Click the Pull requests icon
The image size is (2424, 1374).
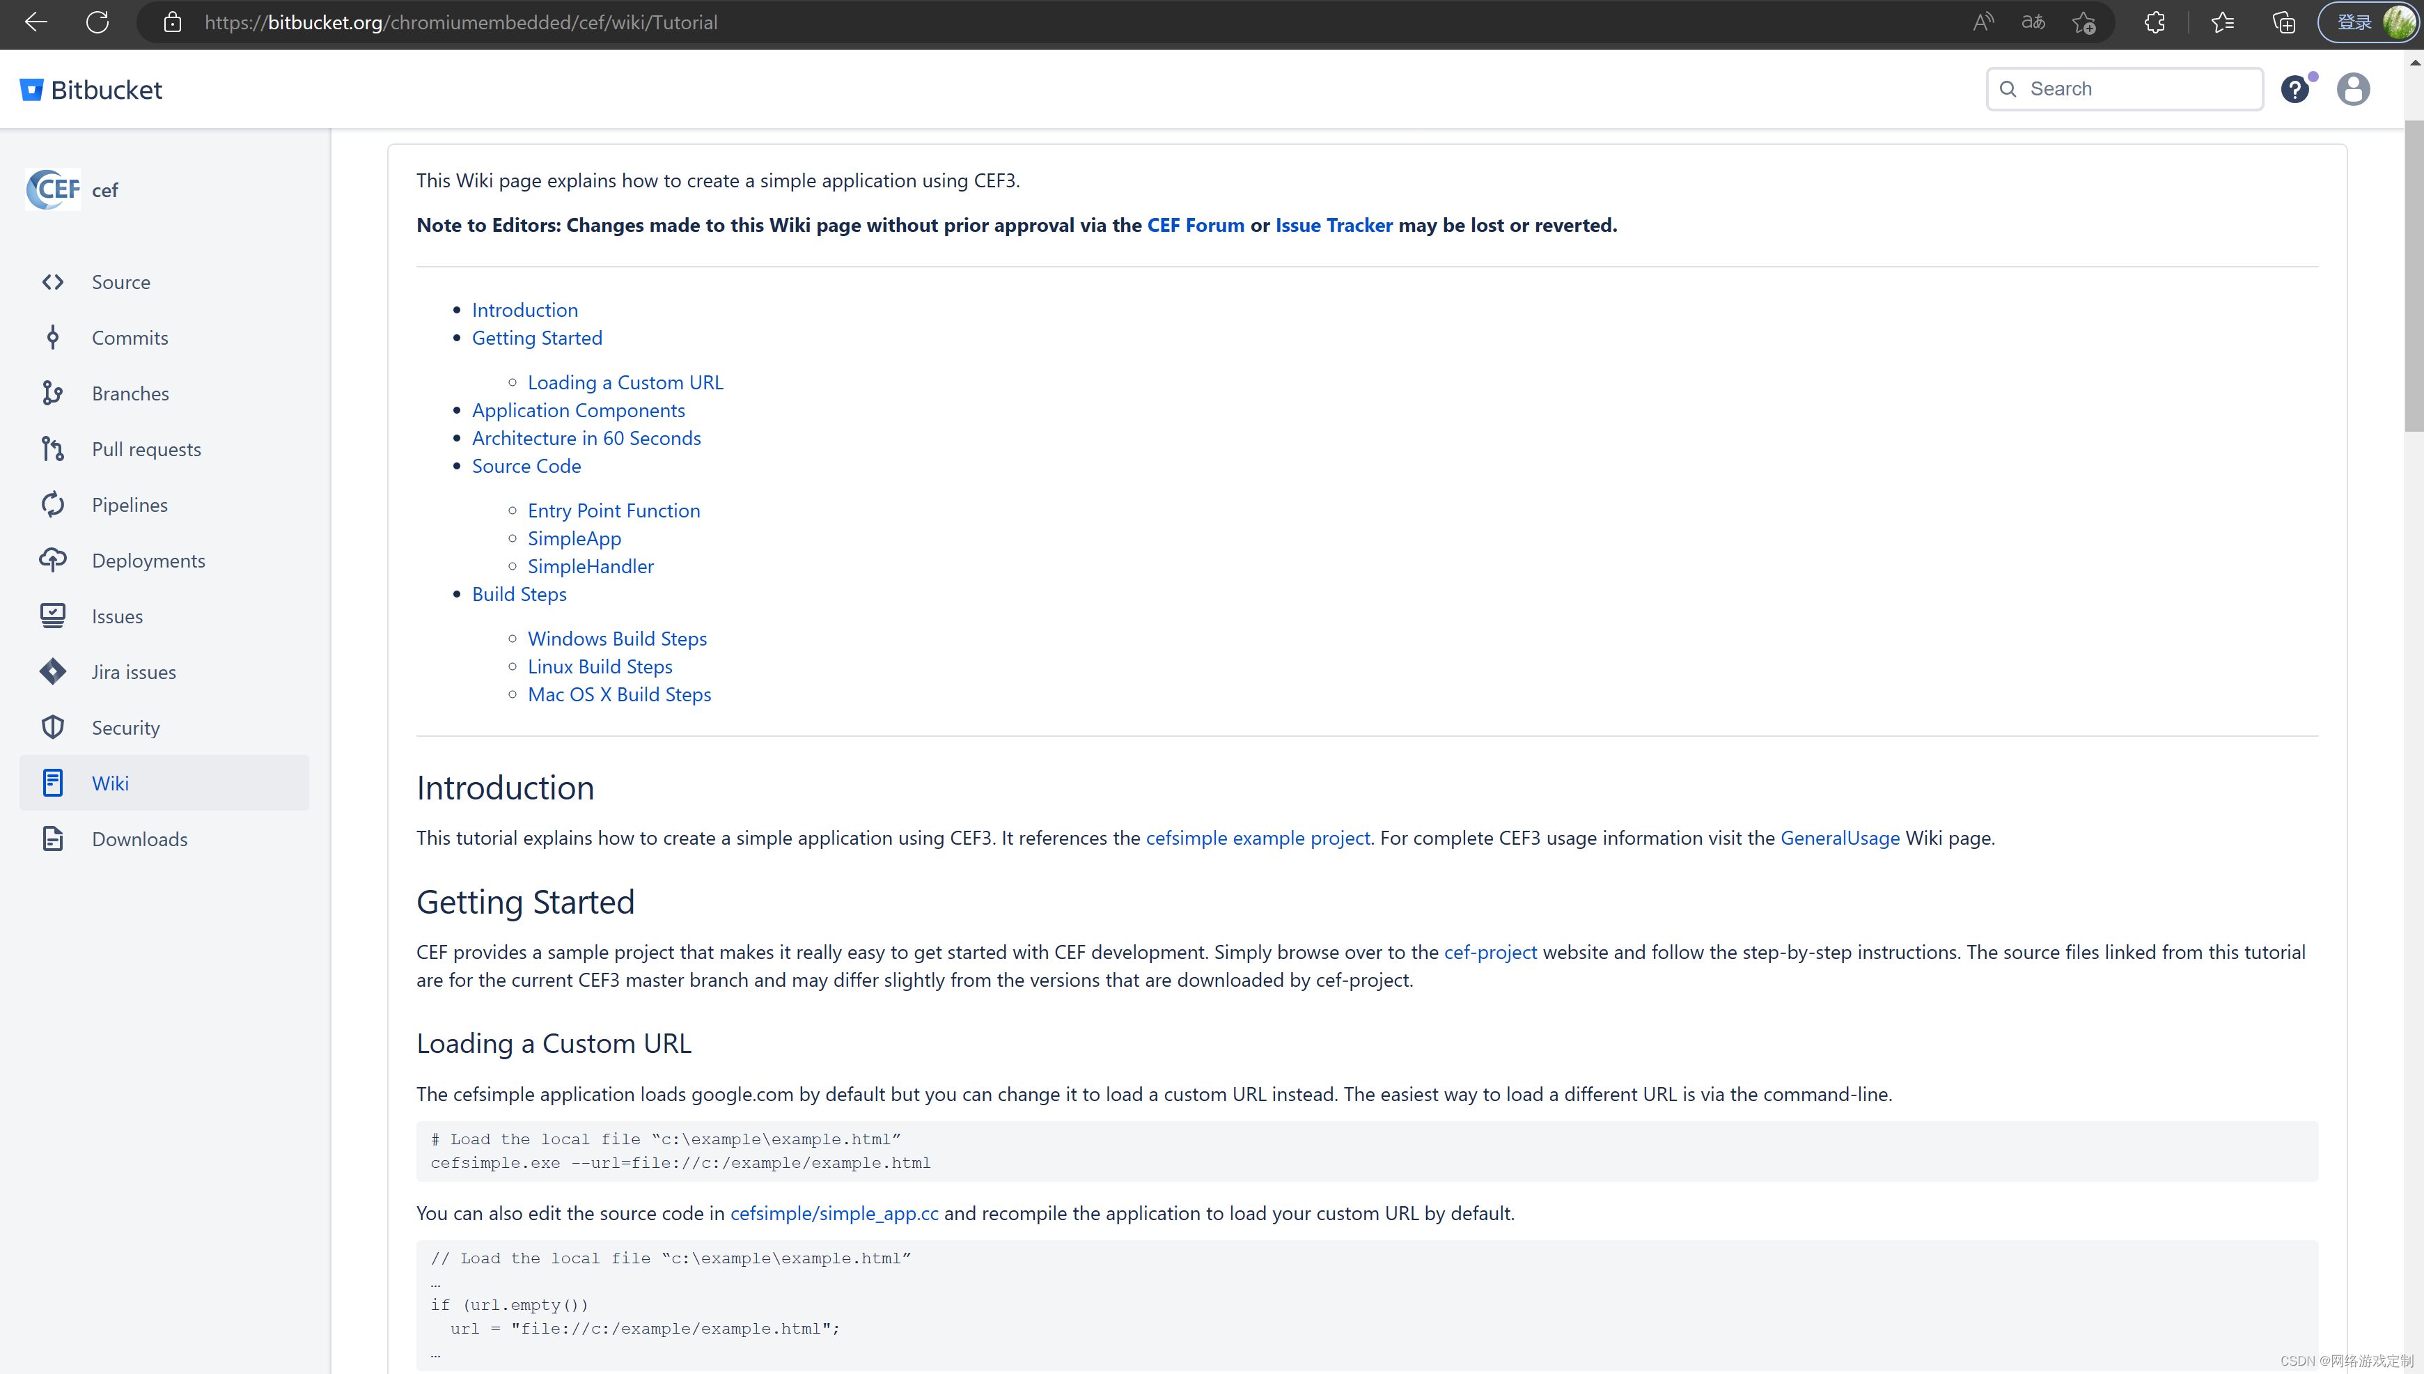point(53,449)
